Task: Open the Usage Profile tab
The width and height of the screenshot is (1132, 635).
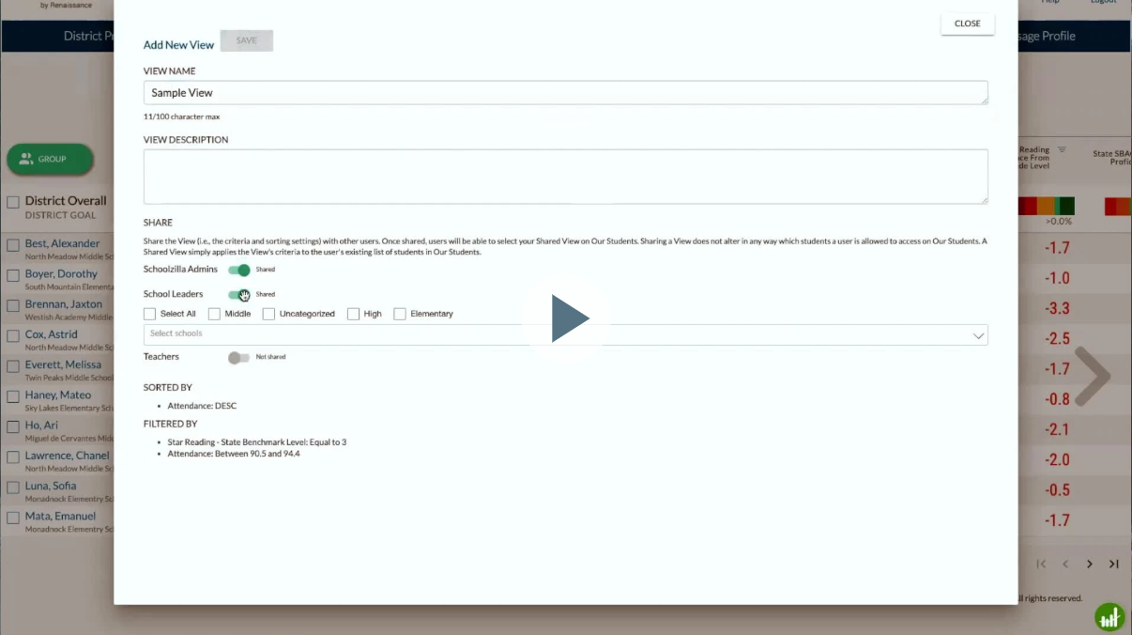Action: tap(1047, 36)
